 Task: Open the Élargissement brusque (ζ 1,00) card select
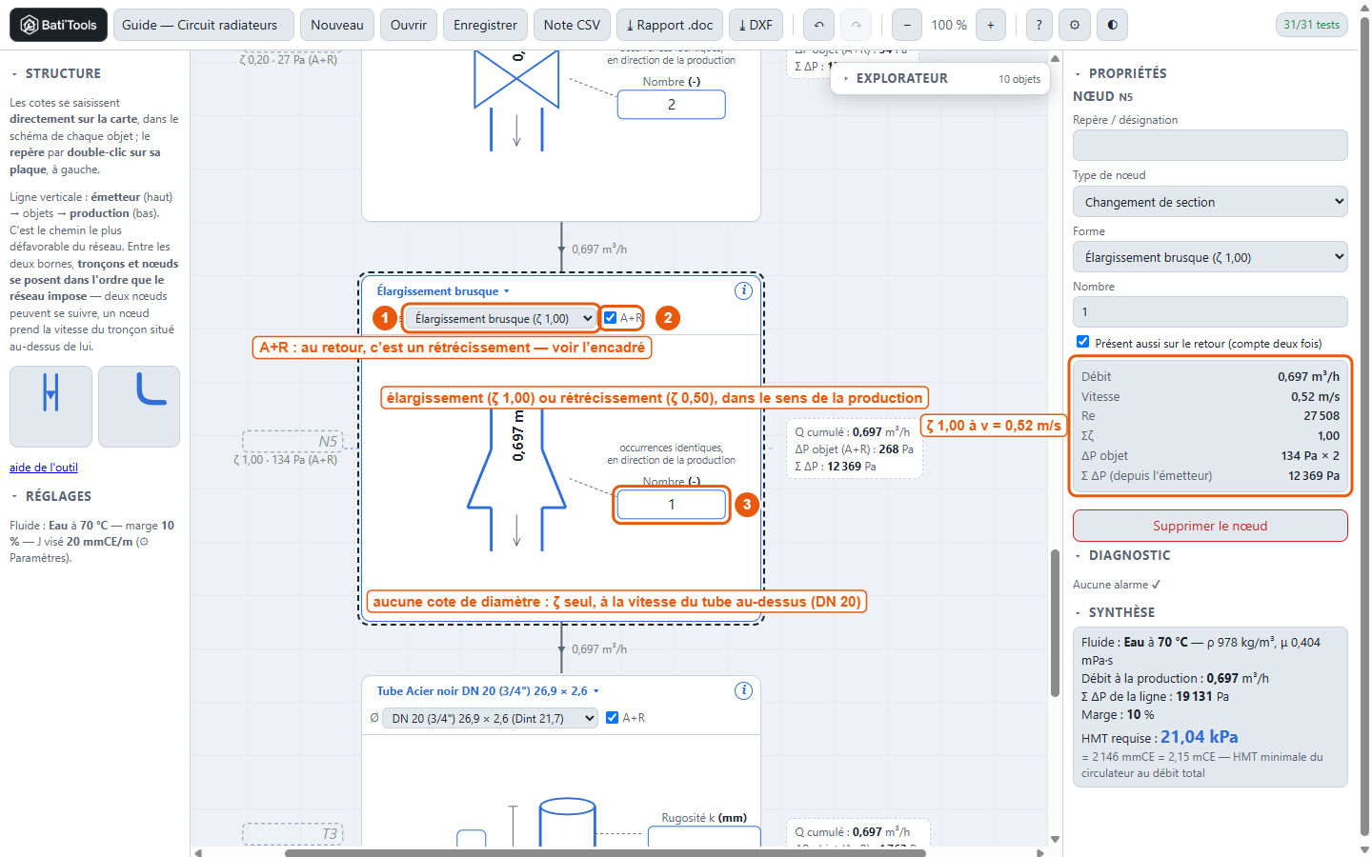501,318
